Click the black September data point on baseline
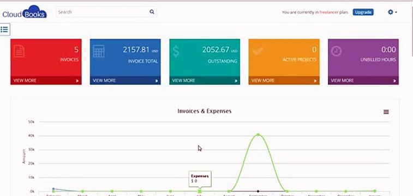Viewport: 413px width, 196px height. point(258,191)
